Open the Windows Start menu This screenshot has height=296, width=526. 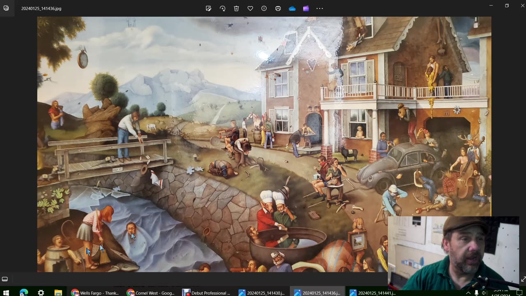point(6,293)
